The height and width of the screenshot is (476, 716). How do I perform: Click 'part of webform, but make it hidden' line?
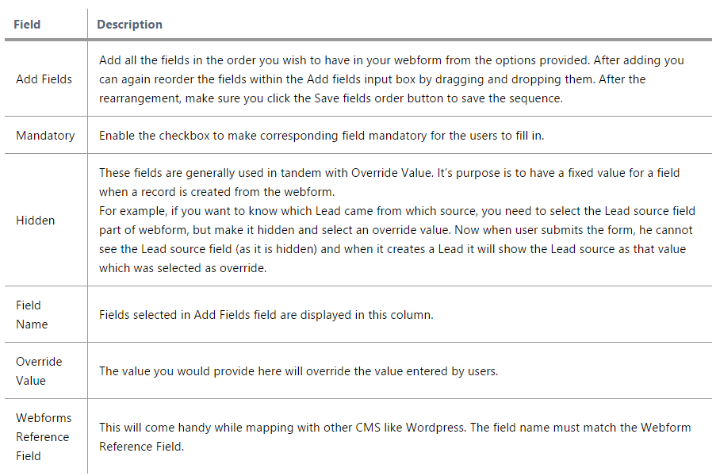[x=396, y=230]
